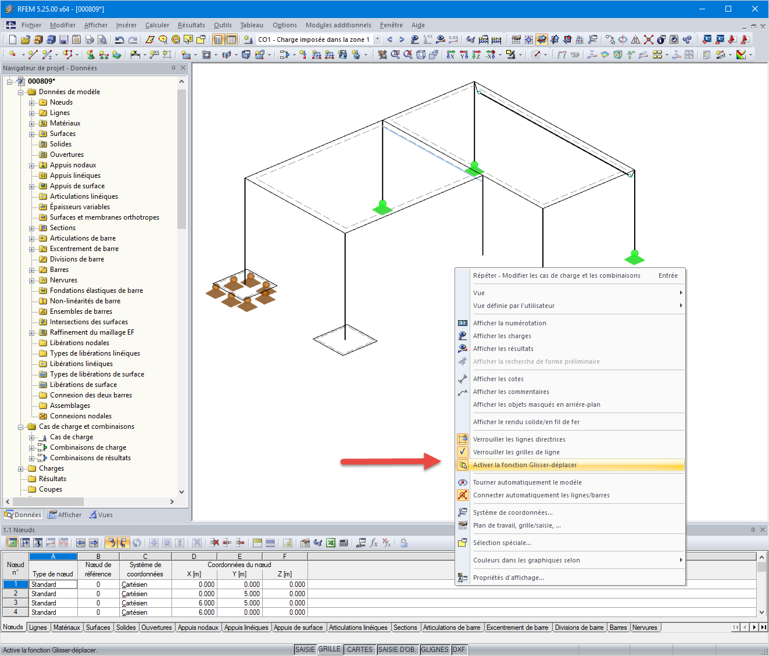Viewport: 769px width, 656px height.
Task: Open the Calculer menu
Action: [157, 25]
